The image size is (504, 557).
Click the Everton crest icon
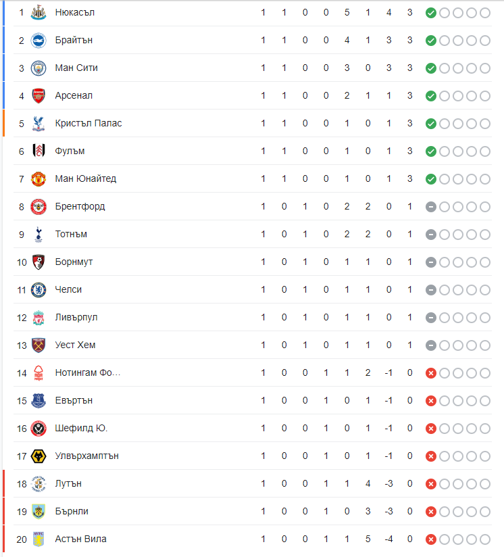pos(39,400)
